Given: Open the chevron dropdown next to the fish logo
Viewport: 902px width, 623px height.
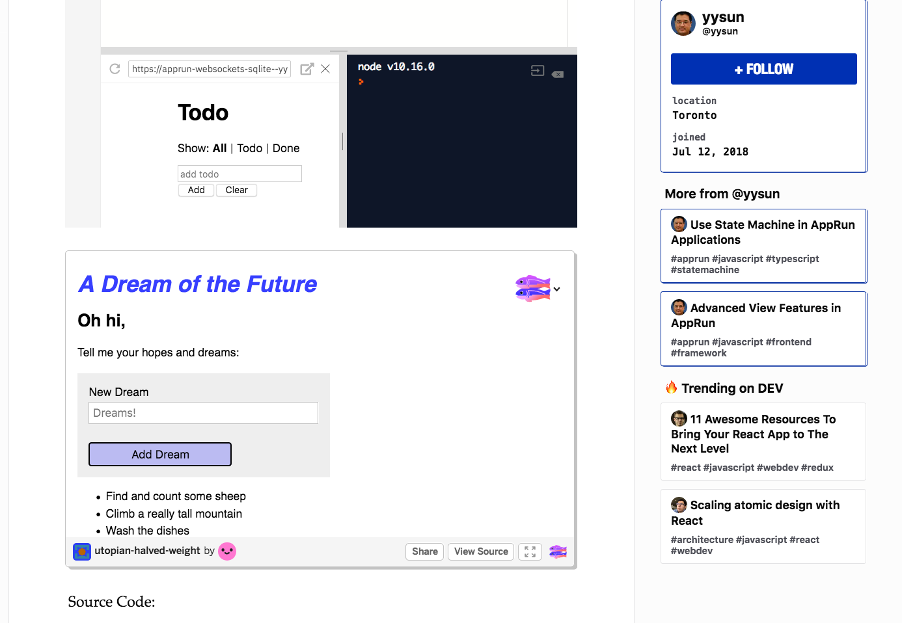Looking at the screenshot, I should click(x=556, y=288).
